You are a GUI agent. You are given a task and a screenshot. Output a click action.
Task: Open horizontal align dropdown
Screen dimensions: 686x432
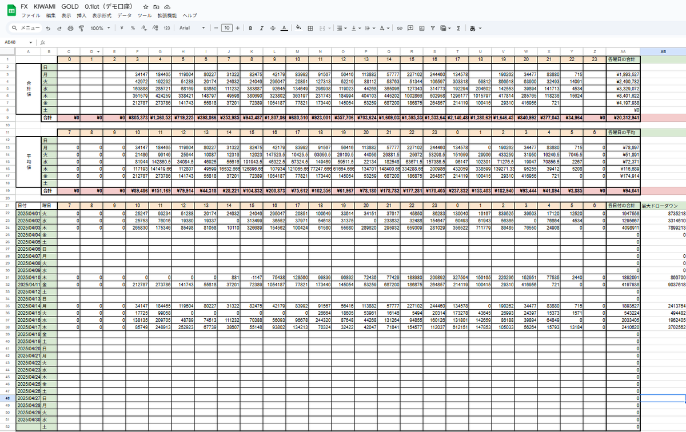click(x=341, y=27)
